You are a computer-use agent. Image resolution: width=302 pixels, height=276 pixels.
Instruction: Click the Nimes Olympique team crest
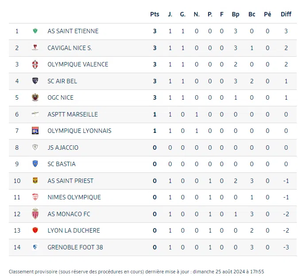point(35,197)
